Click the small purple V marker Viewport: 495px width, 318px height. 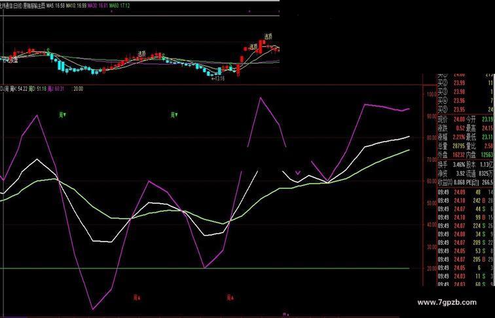[x=298, y=173]
